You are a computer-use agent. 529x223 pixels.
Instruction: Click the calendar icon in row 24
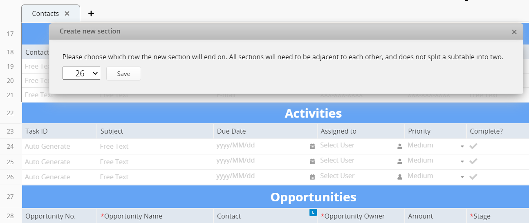[312, 146]
